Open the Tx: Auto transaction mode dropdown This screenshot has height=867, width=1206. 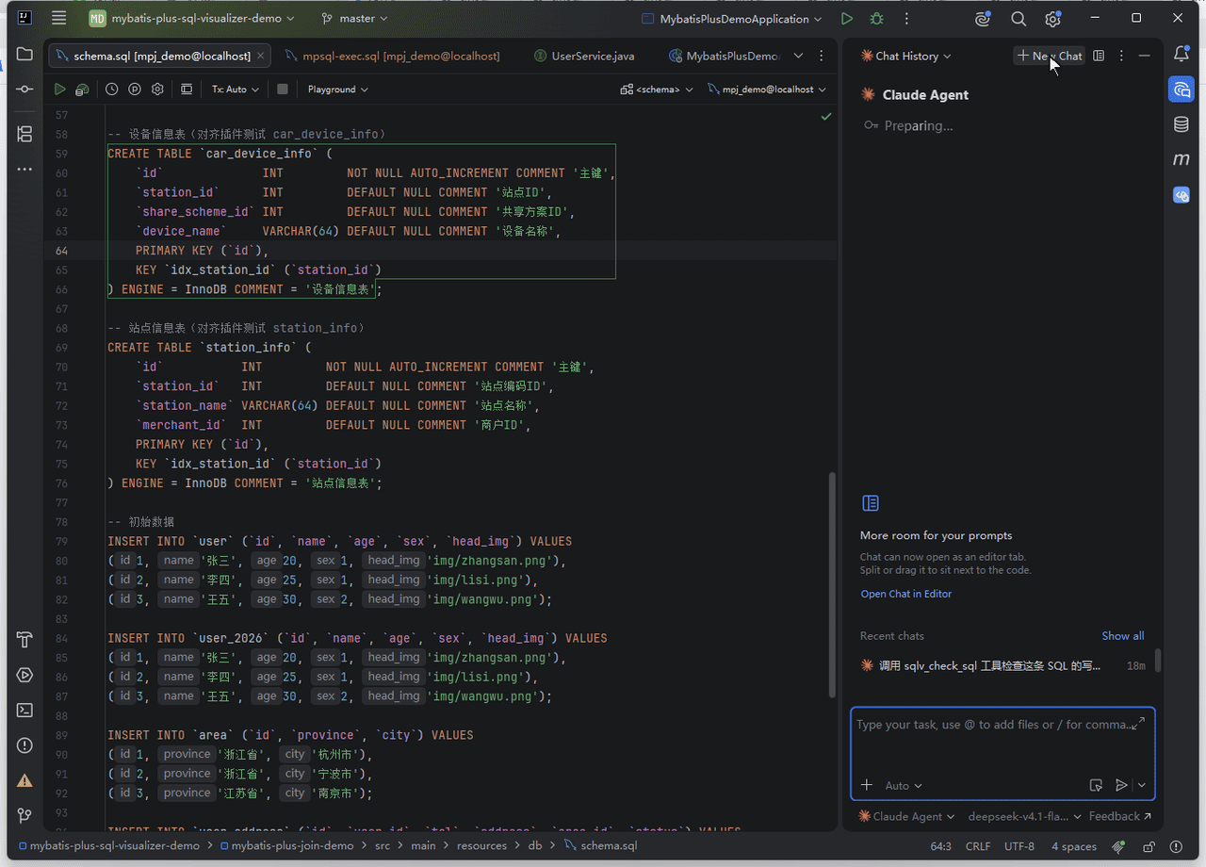235,90
